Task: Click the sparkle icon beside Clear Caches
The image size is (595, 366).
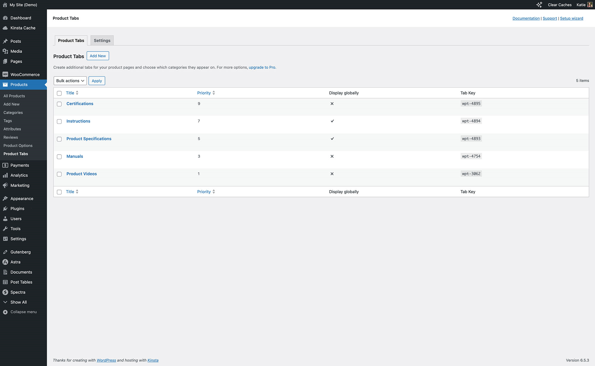Action: pyautogui.click(x=539, y=5)
